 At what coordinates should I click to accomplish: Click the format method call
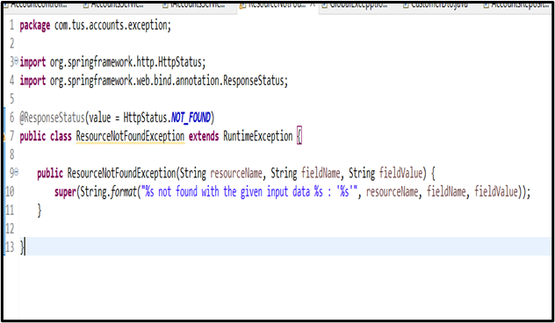point(124,191)
